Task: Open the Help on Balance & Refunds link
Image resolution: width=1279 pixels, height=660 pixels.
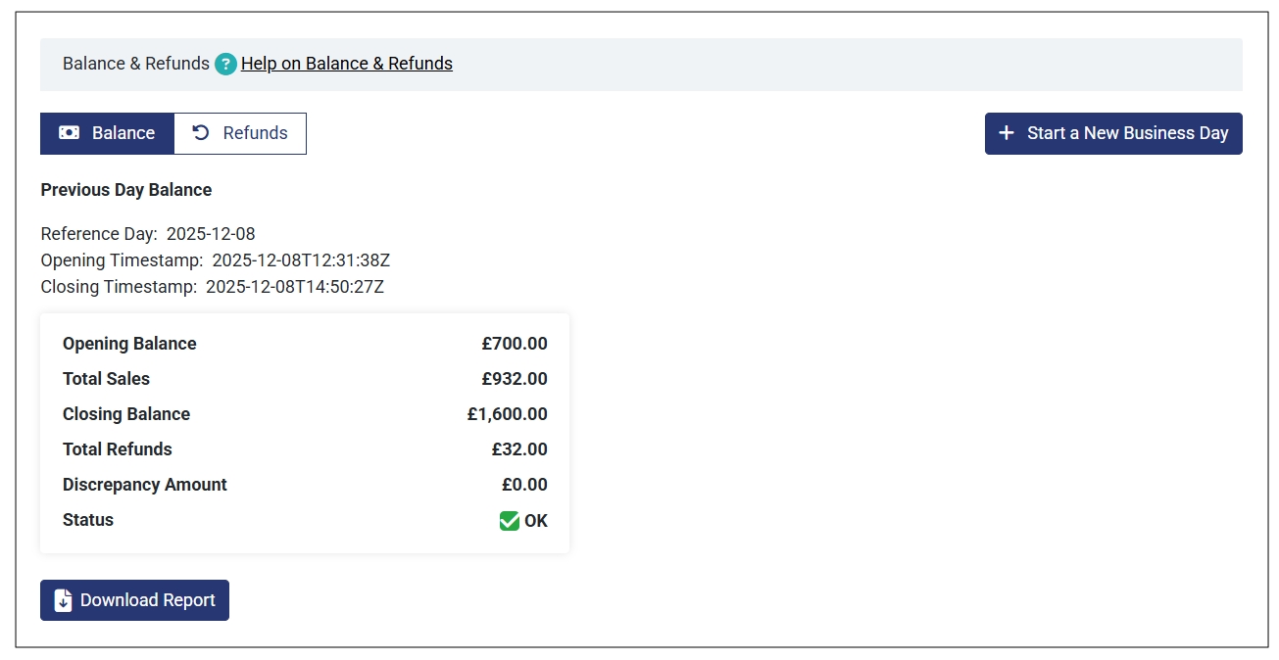Action: (347, 64)
